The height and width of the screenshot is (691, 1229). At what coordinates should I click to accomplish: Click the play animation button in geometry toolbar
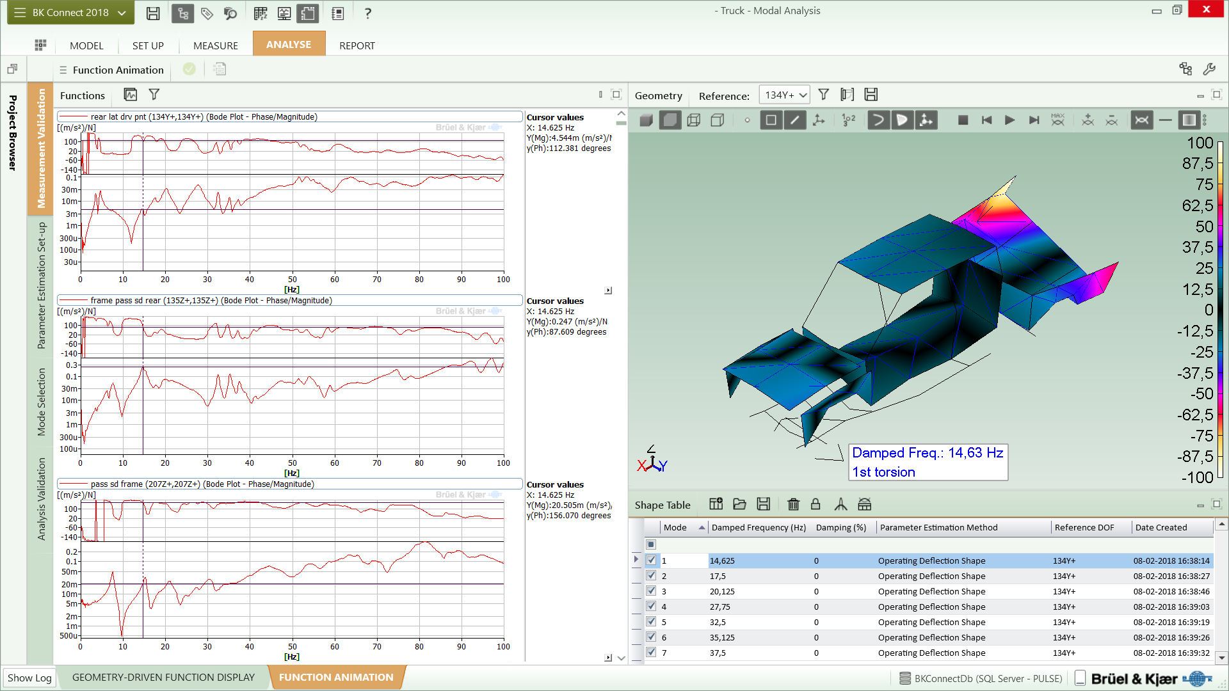coord(1010,120)
